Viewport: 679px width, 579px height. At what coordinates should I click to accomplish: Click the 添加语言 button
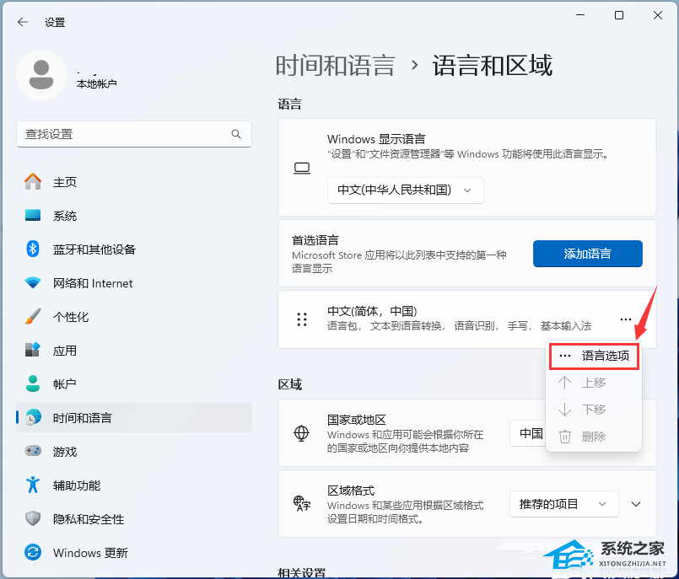588,254
